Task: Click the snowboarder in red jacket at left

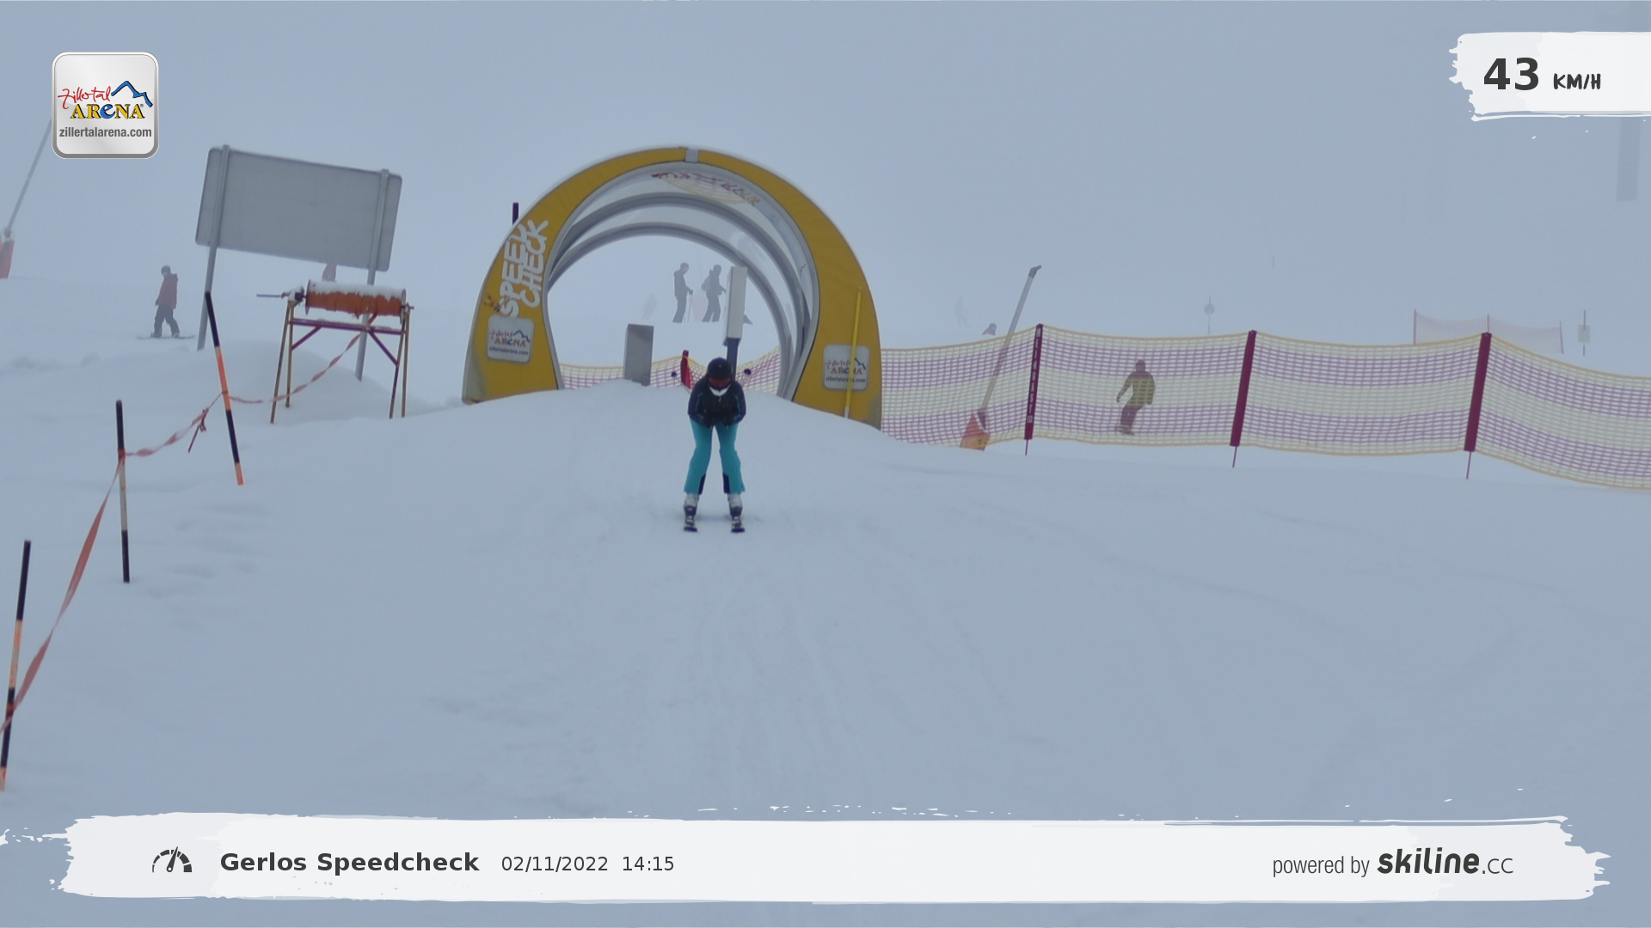Action: [166, 301]
